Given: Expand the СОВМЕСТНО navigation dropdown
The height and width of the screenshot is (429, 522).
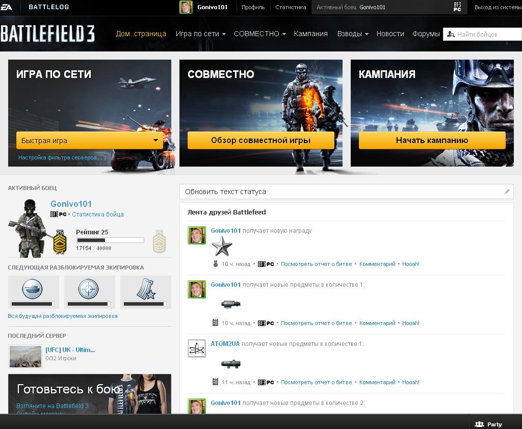Looking at the screenshot, I should tap(259, 34).
